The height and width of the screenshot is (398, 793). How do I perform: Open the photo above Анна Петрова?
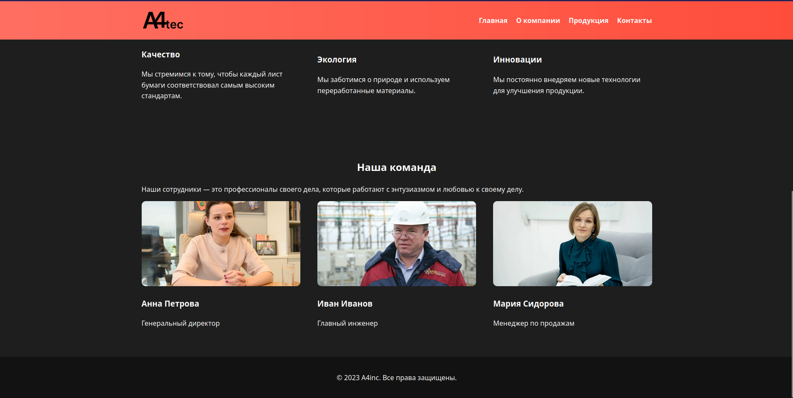coord(221,244)
